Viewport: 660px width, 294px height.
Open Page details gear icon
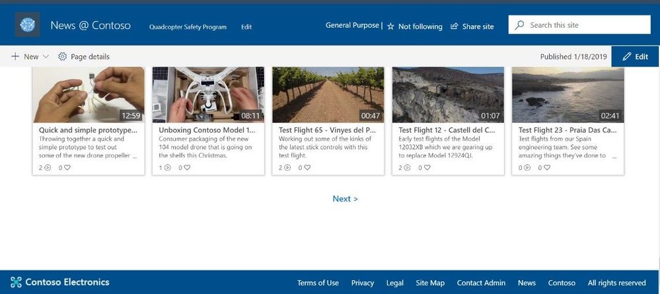(x=63, y=57)
